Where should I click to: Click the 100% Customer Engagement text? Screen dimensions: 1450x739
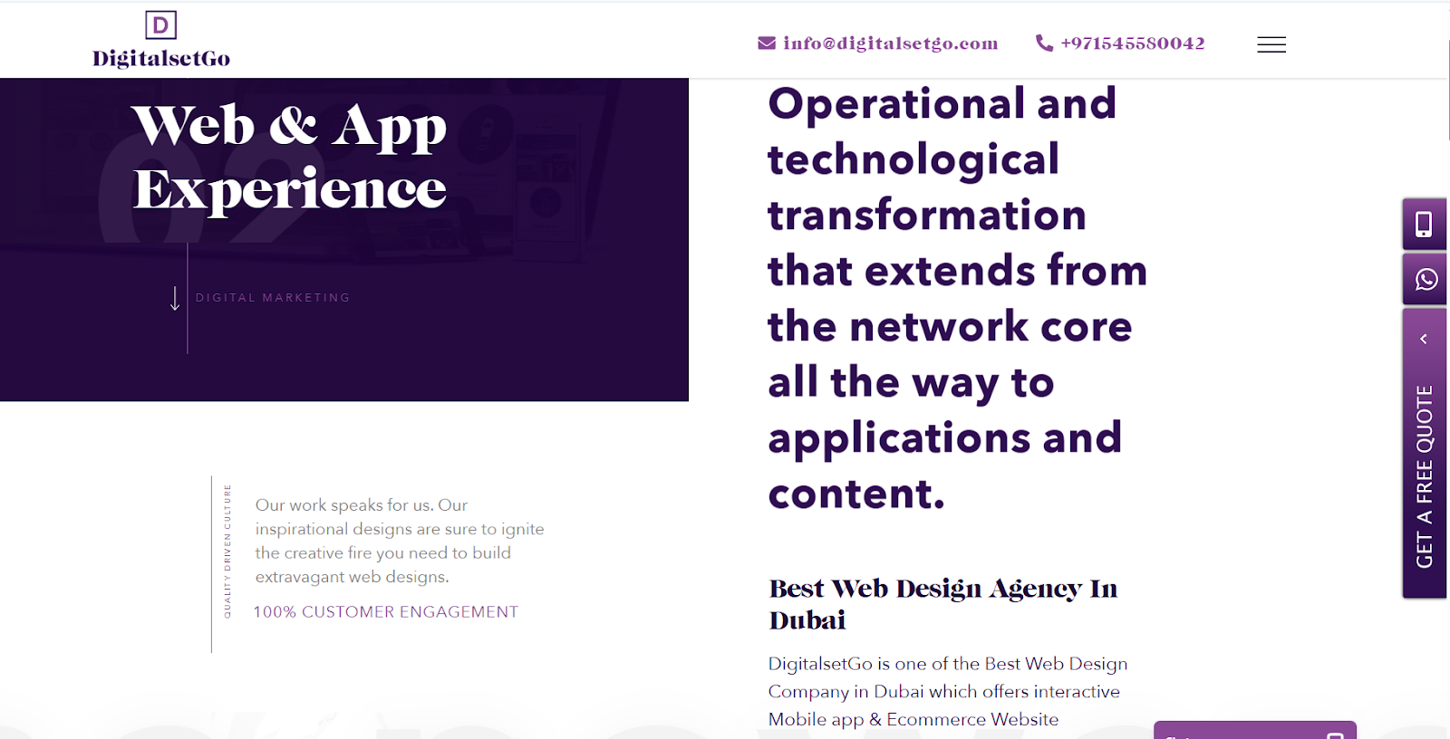point(386,612)
